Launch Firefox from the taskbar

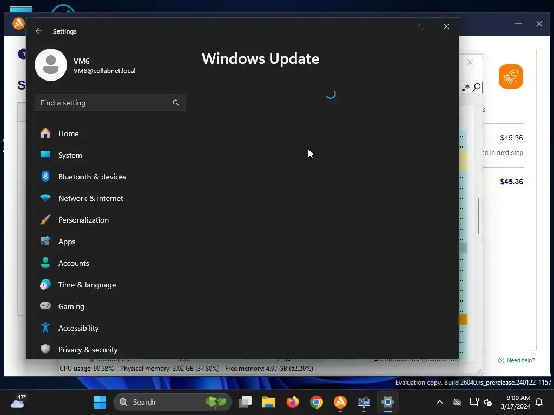click(x=293, y=402)
